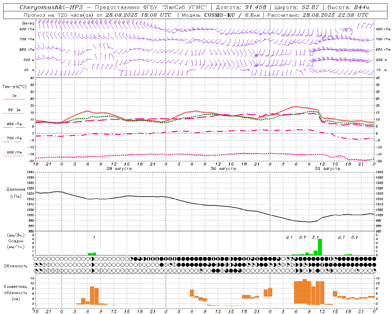Click the "Долгота: 91.458" header field
The image size is (392, 314).
(241, 7)
